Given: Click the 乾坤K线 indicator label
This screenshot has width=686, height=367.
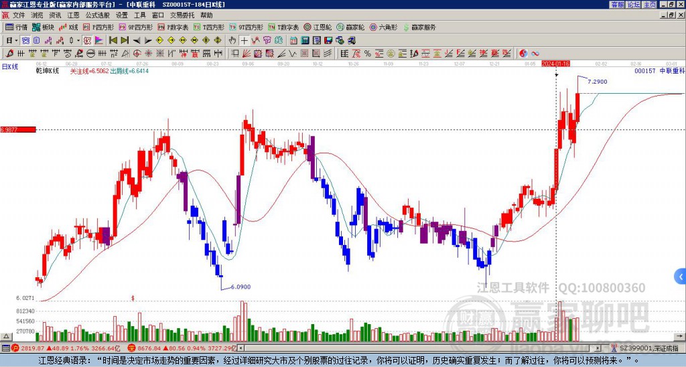Looking at the screenshot, I should click(48, 71).
